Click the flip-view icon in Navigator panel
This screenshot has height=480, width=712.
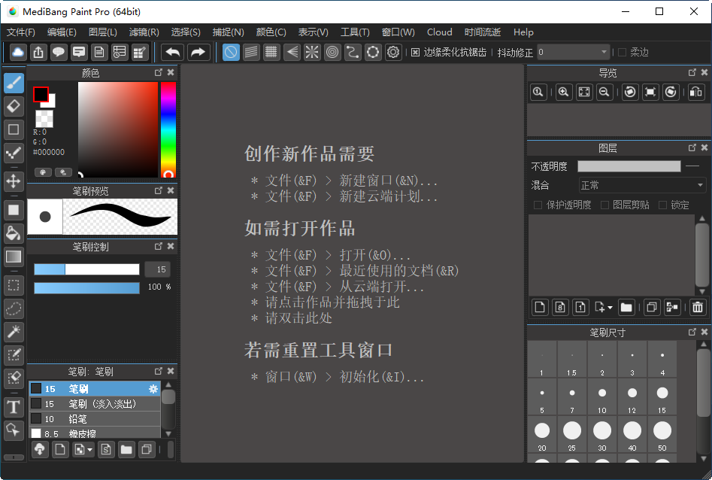[x=695, y=93]
